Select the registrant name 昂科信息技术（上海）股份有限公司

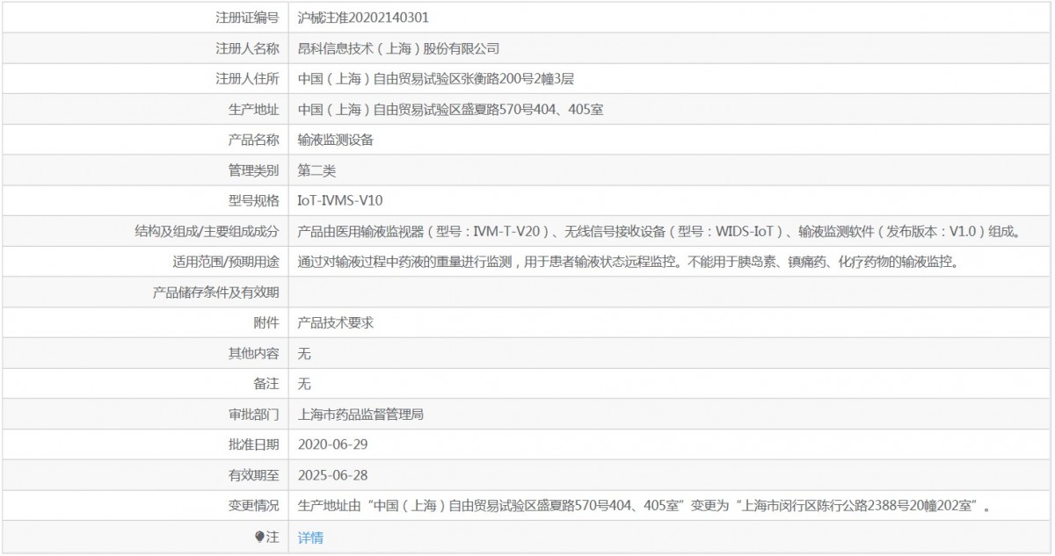[398, 47]
